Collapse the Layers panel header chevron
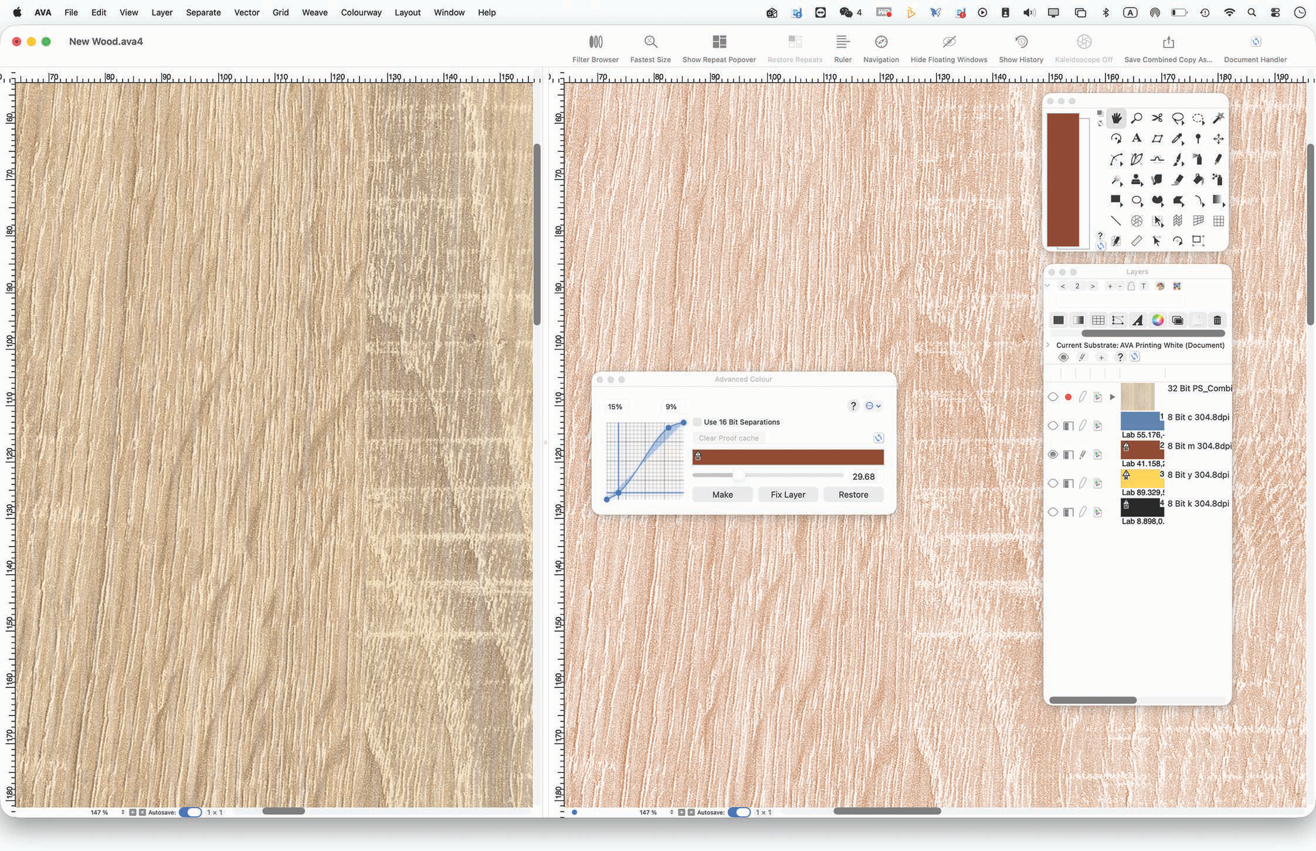The image size is (1316, 851). point(1047,286)
